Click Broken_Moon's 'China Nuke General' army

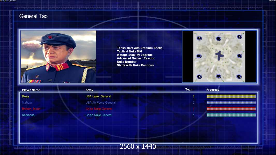point(99,109)
